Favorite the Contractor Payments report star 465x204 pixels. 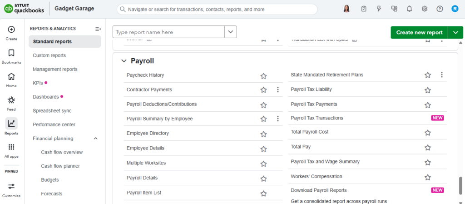(263, 90)
